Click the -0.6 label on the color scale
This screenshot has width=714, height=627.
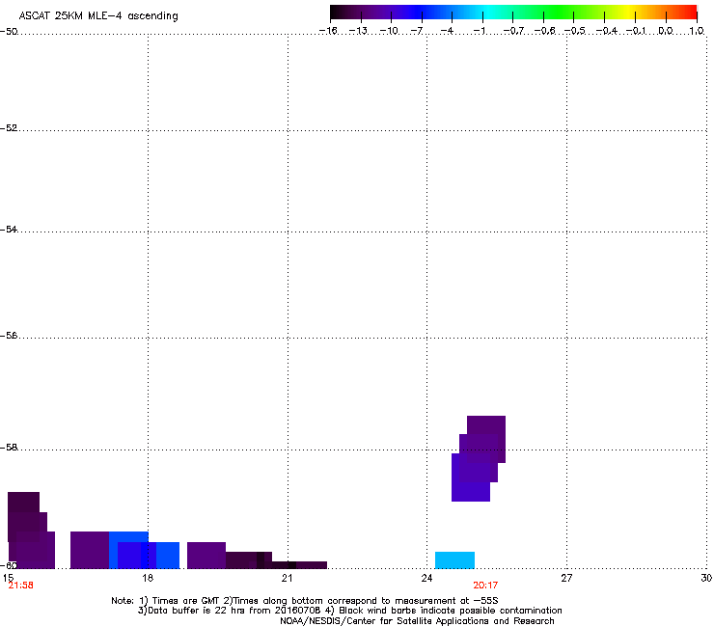click(x=544, y=31)
